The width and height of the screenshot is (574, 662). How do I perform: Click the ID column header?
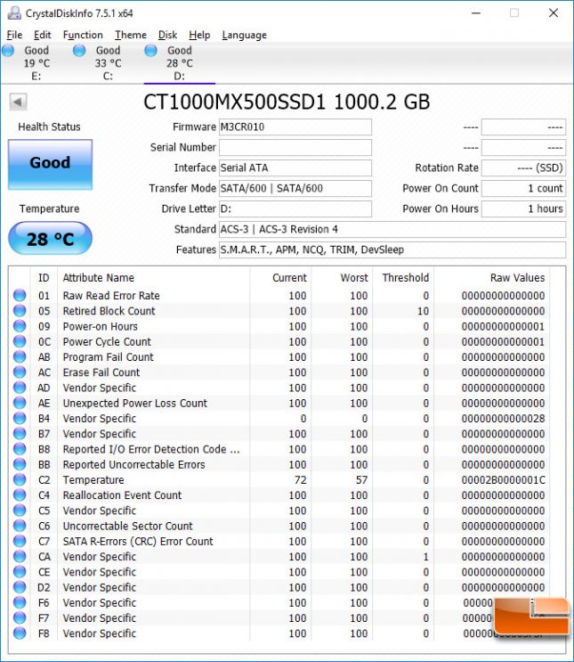pos(44,278)
